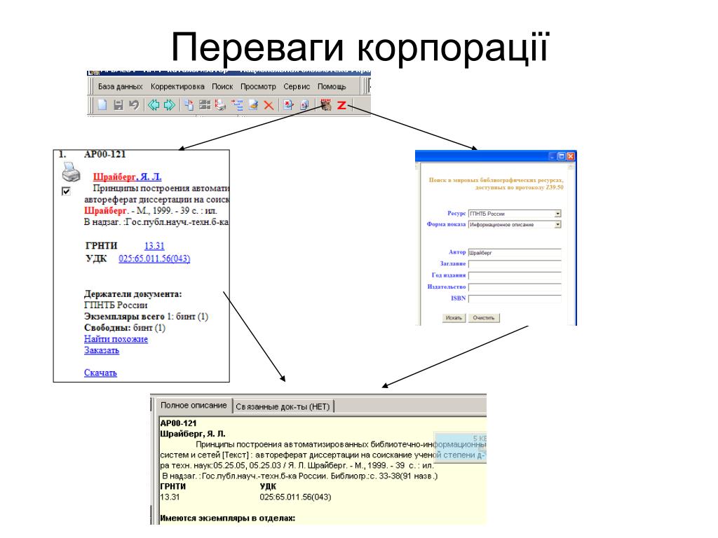Open the УДК 025:65.011.56(043) link
This screenshot has width=718, height=538.
coord(154,259)
